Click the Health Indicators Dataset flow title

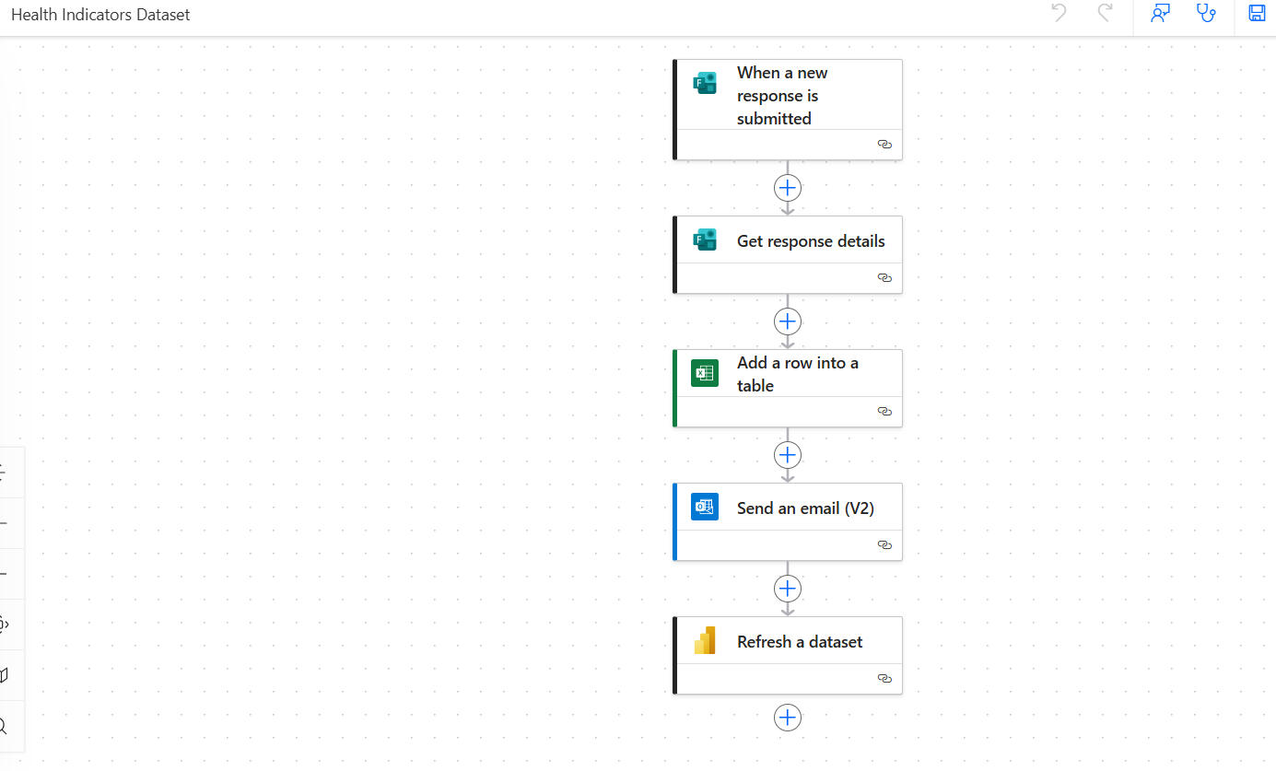click(x=100, y=15)
